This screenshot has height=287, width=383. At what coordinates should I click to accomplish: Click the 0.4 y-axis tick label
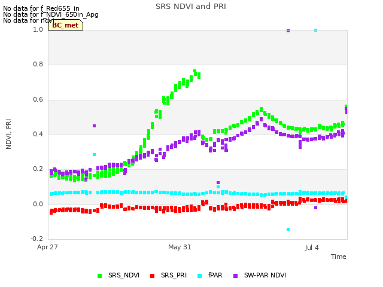tap(38, 134)
